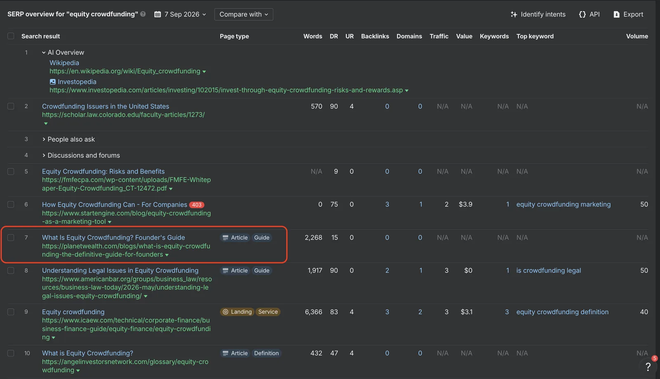
Task: Click the API curly braces icon
Action: pyautogui.click(x=582, y=14)
